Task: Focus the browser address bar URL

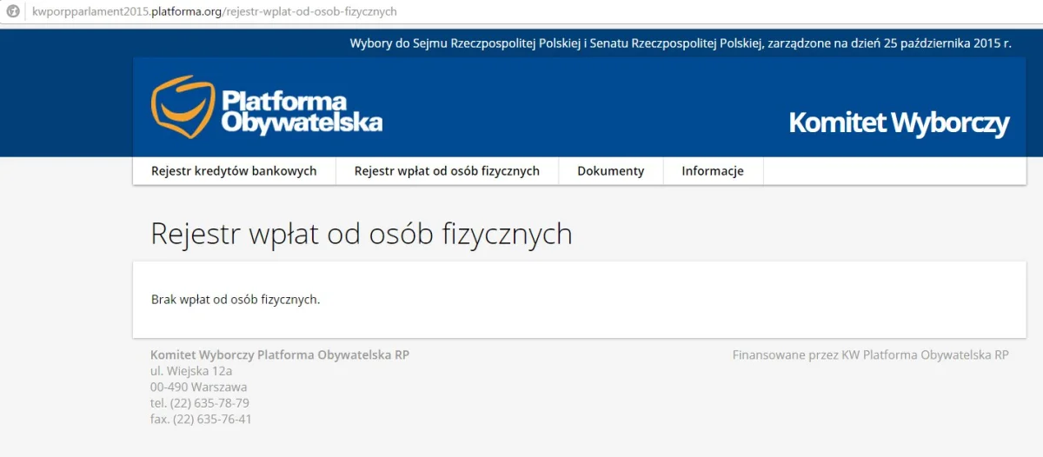Action: [x=215, y=12]
